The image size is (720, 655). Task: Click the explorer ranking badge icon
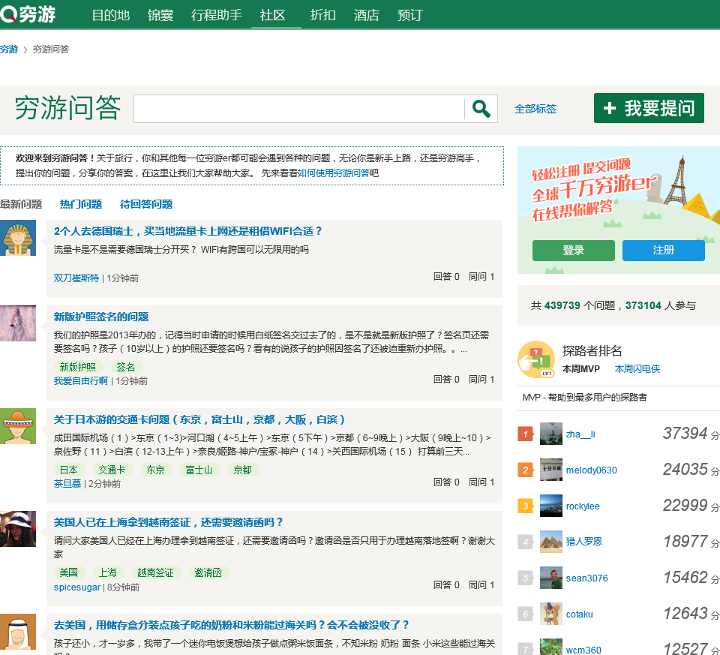pyautogui.click(x=535, y=359)
